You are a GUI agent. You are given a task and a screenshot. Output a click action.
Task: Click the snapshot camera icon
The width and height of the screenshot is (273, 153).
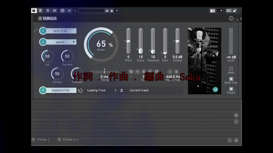click(213, 11)
